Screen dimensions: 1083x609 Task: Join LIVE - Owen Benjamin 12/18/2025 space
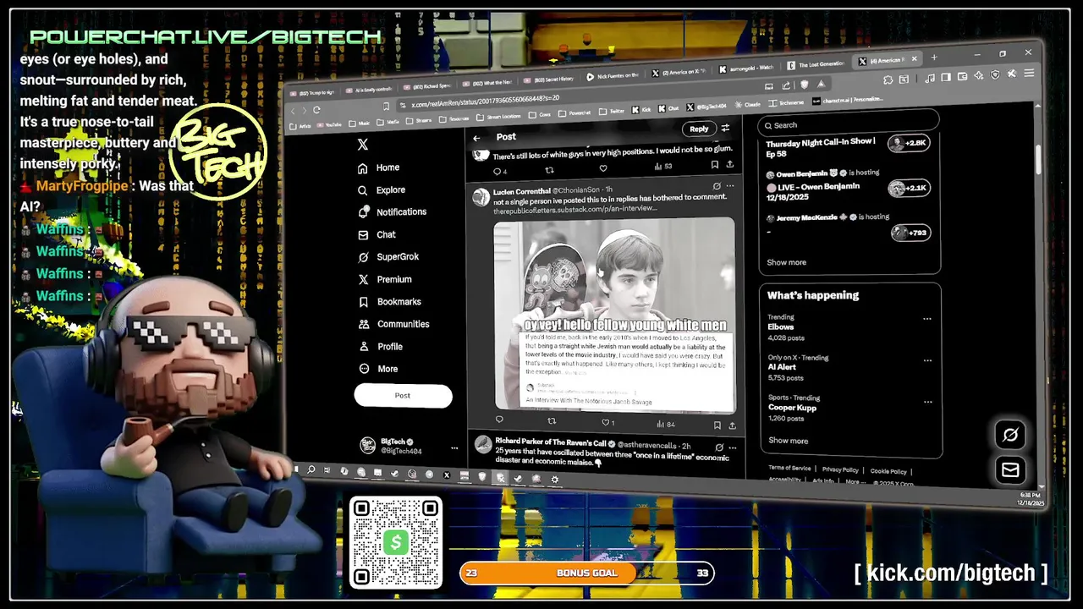pos(812,191)
